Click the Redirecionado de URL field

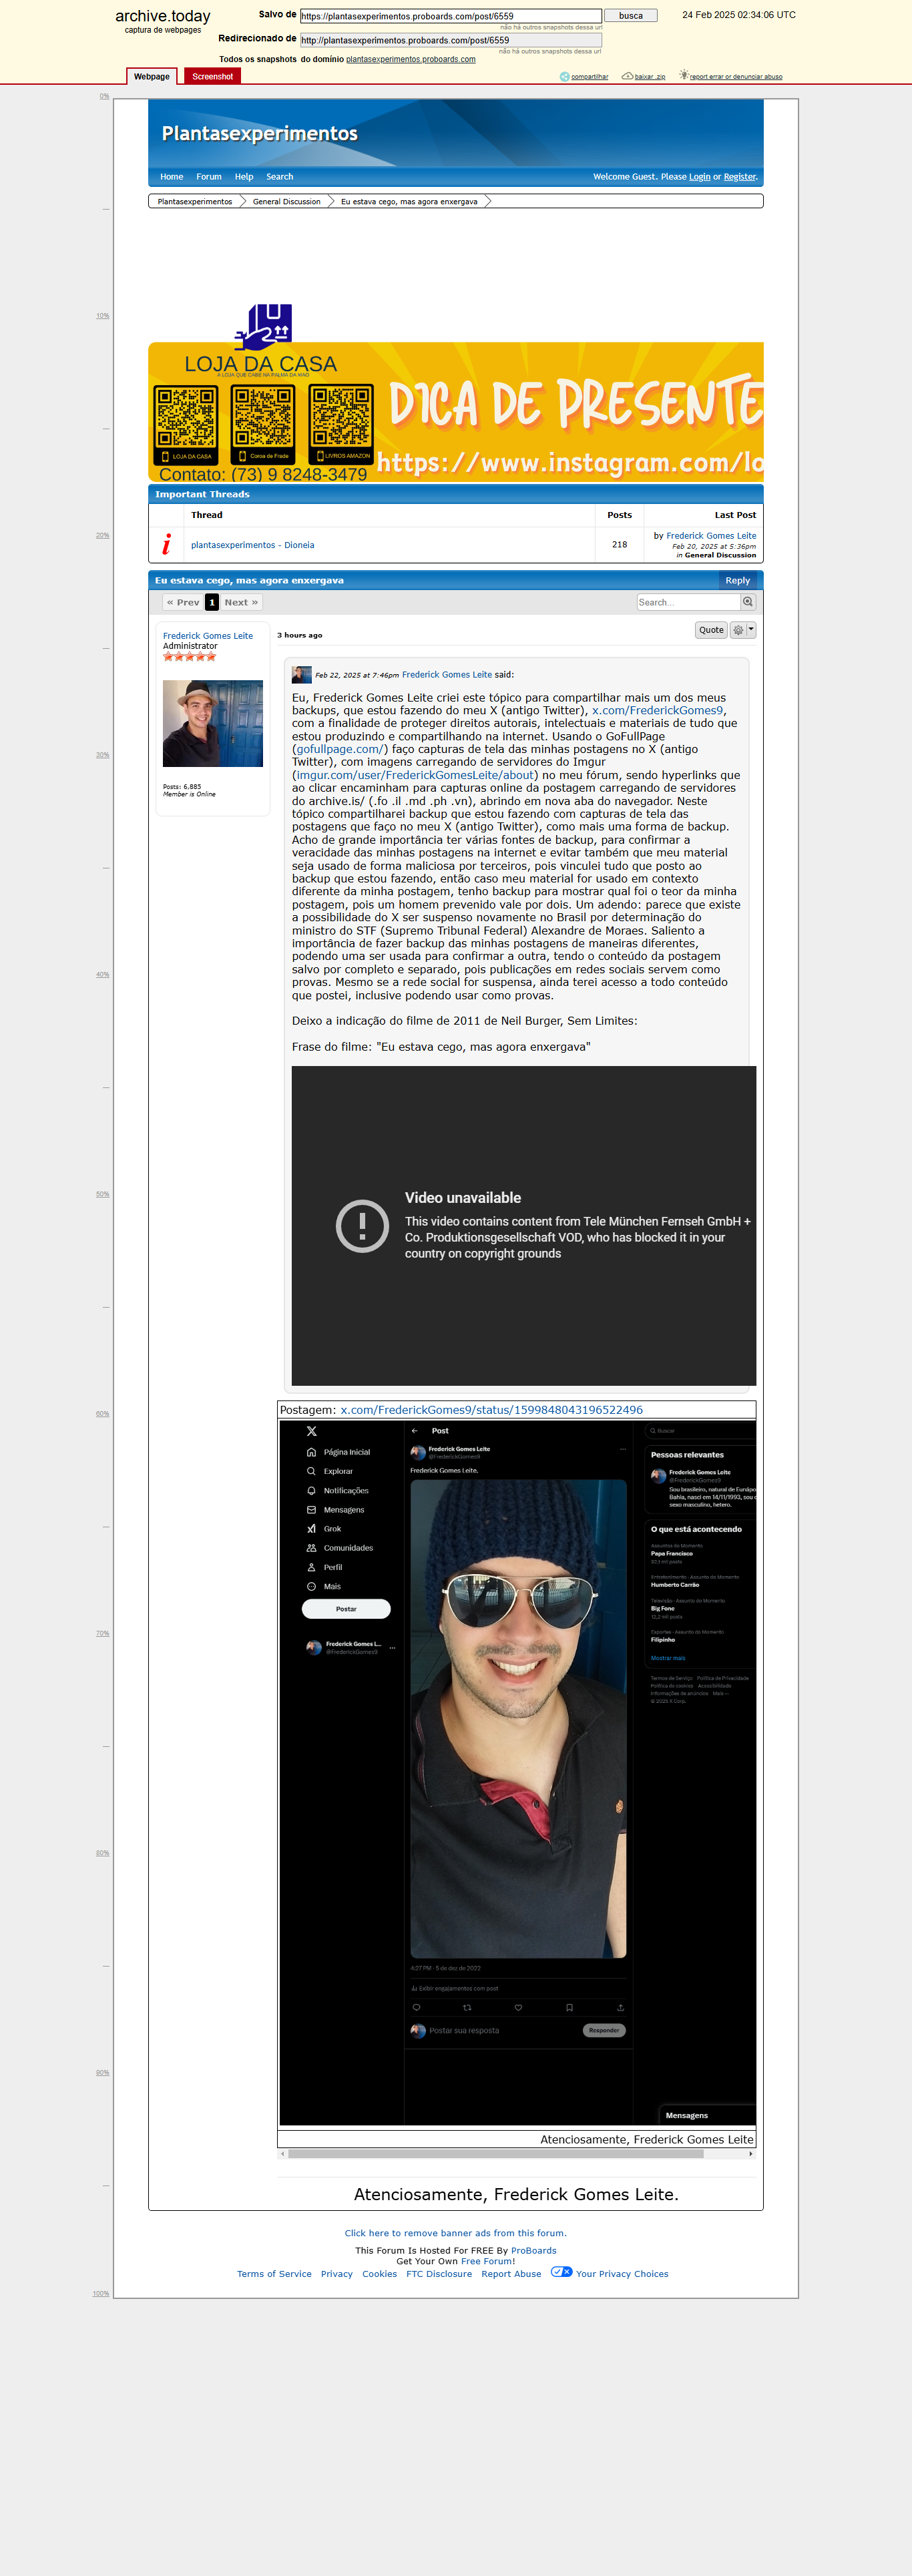pyautogui.click(x=451, y=40)
